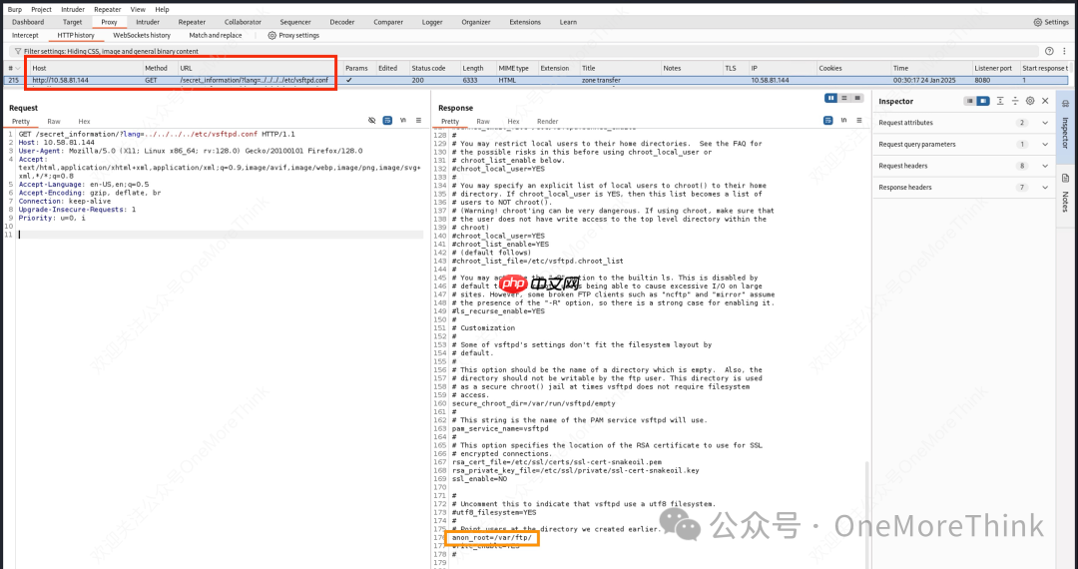Click the Listener port value 8080

pyautogui.click(x=982, y=81)
